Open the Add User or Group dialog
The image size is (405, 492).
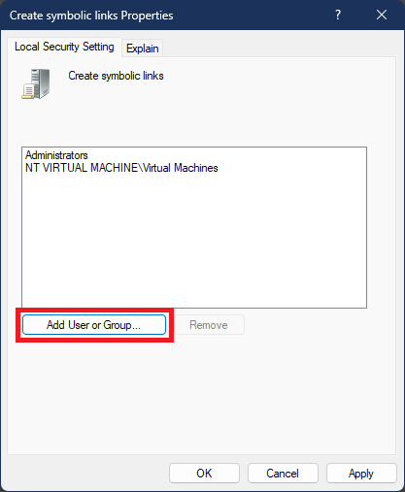[x=94, y=325]
